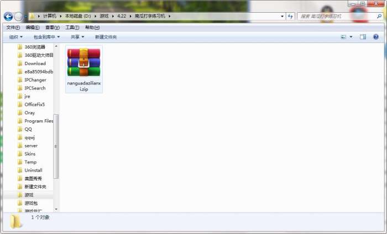The image size is (387, 234).
Task: Click 4.22 in the address path
Action: pos(122,16)
